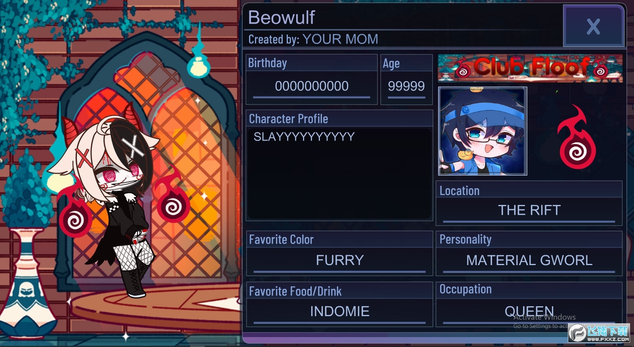The width and height of the screenshot is (634, 347).
Task: Click Personality field MATERIAL GWORL
Action: point(529,260)
